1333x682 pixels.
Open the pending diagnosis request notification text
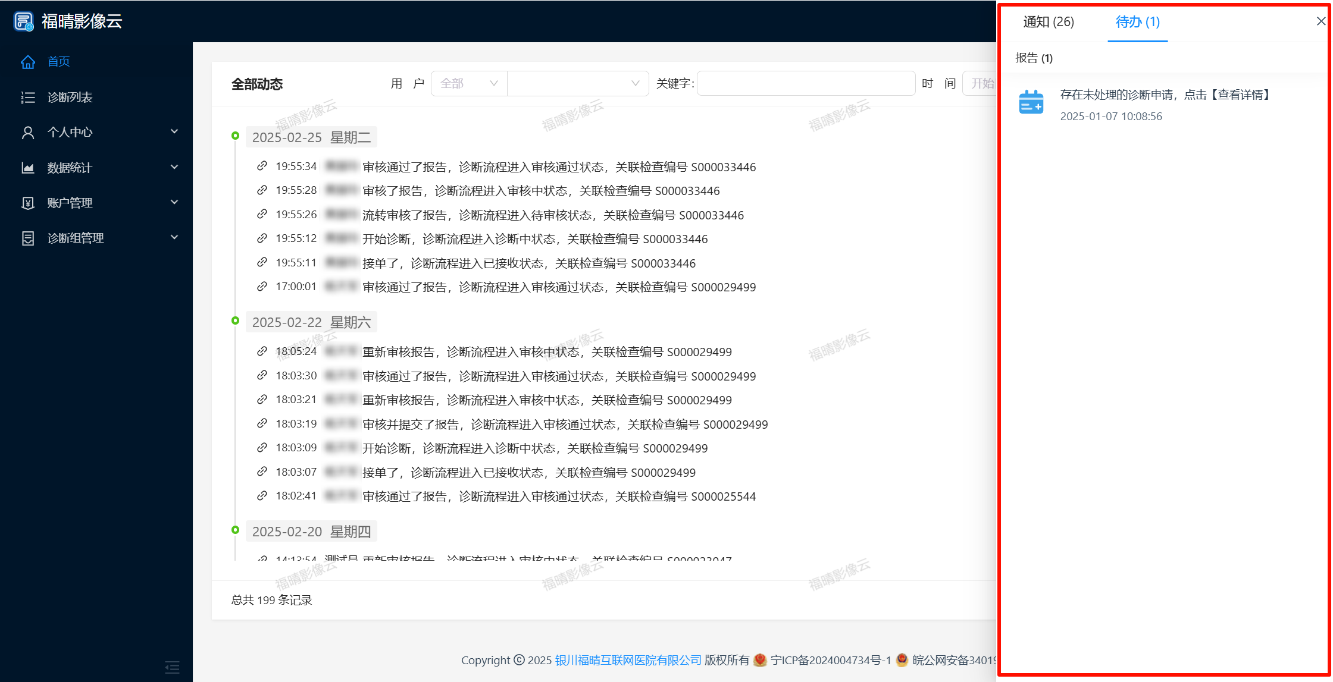pos(1165,95)
